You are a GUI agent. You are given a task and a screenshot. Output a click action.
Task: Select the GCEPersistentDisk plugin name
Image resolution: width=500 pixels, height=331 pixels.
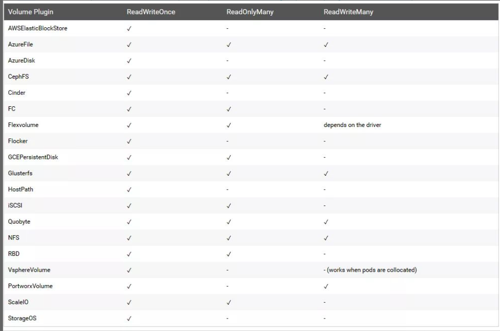[33, 157]
